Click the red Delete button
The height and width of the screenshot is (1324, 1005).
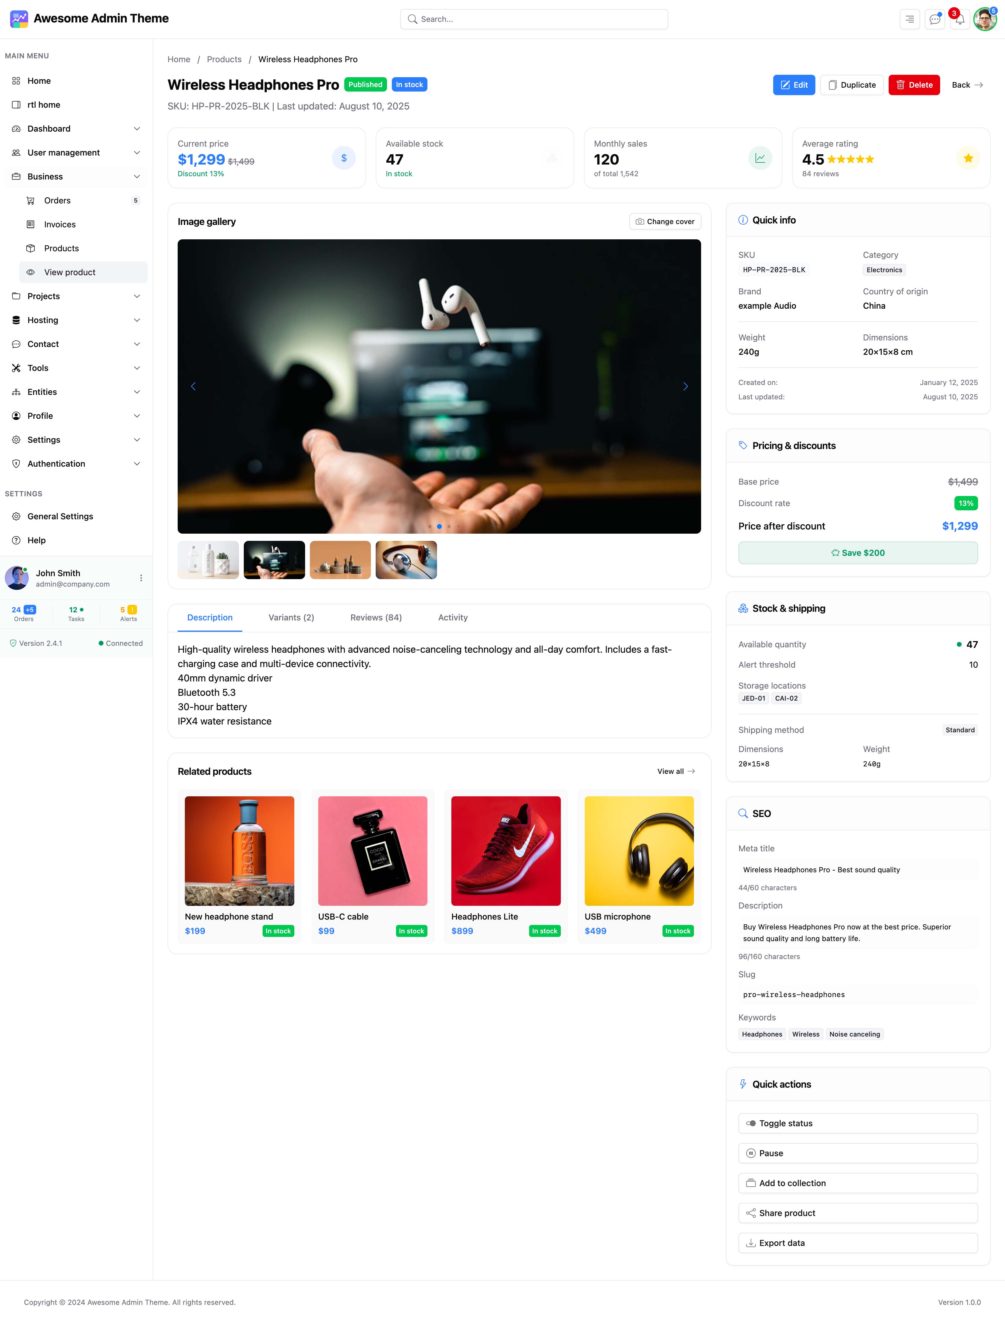914,85
